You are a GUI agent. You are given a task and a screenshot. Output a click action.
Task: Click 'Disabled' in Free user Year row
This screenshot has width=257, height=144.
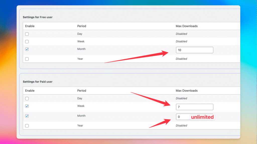coord(181,59)
